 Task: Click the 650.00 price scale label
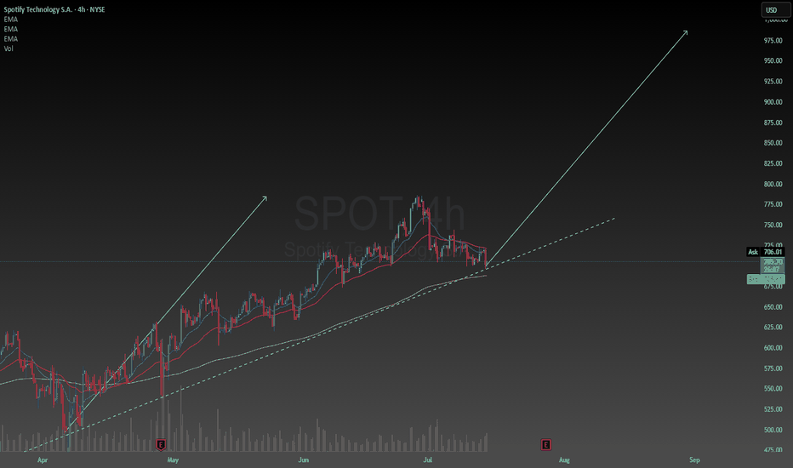click(x=773, y=307)
